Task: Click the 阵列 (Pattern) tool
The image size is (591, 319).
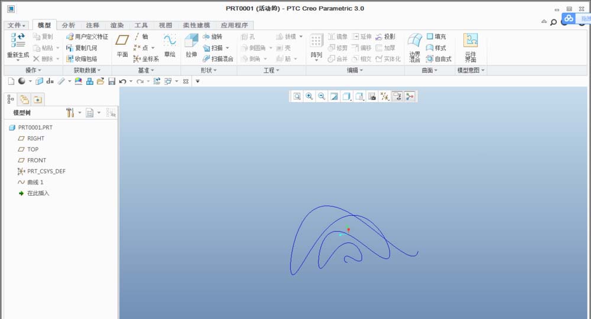Action: coord(316,46)
